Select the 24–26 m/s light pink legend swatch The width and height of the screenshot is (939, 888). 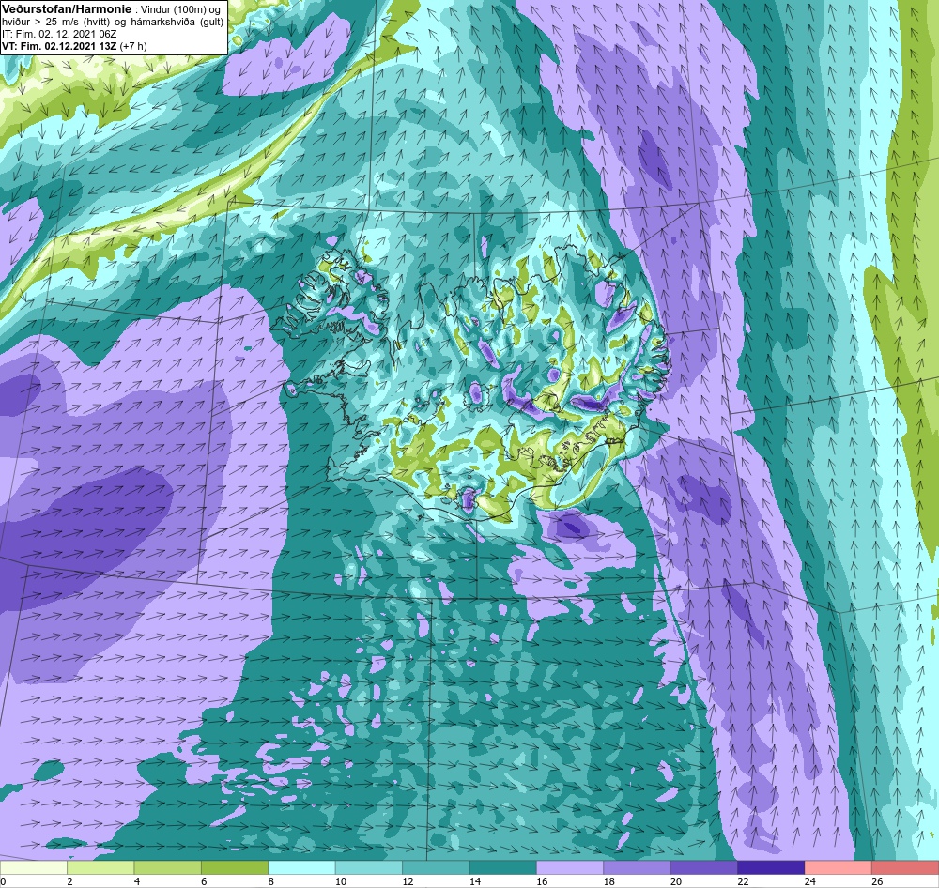coord(839,867)
